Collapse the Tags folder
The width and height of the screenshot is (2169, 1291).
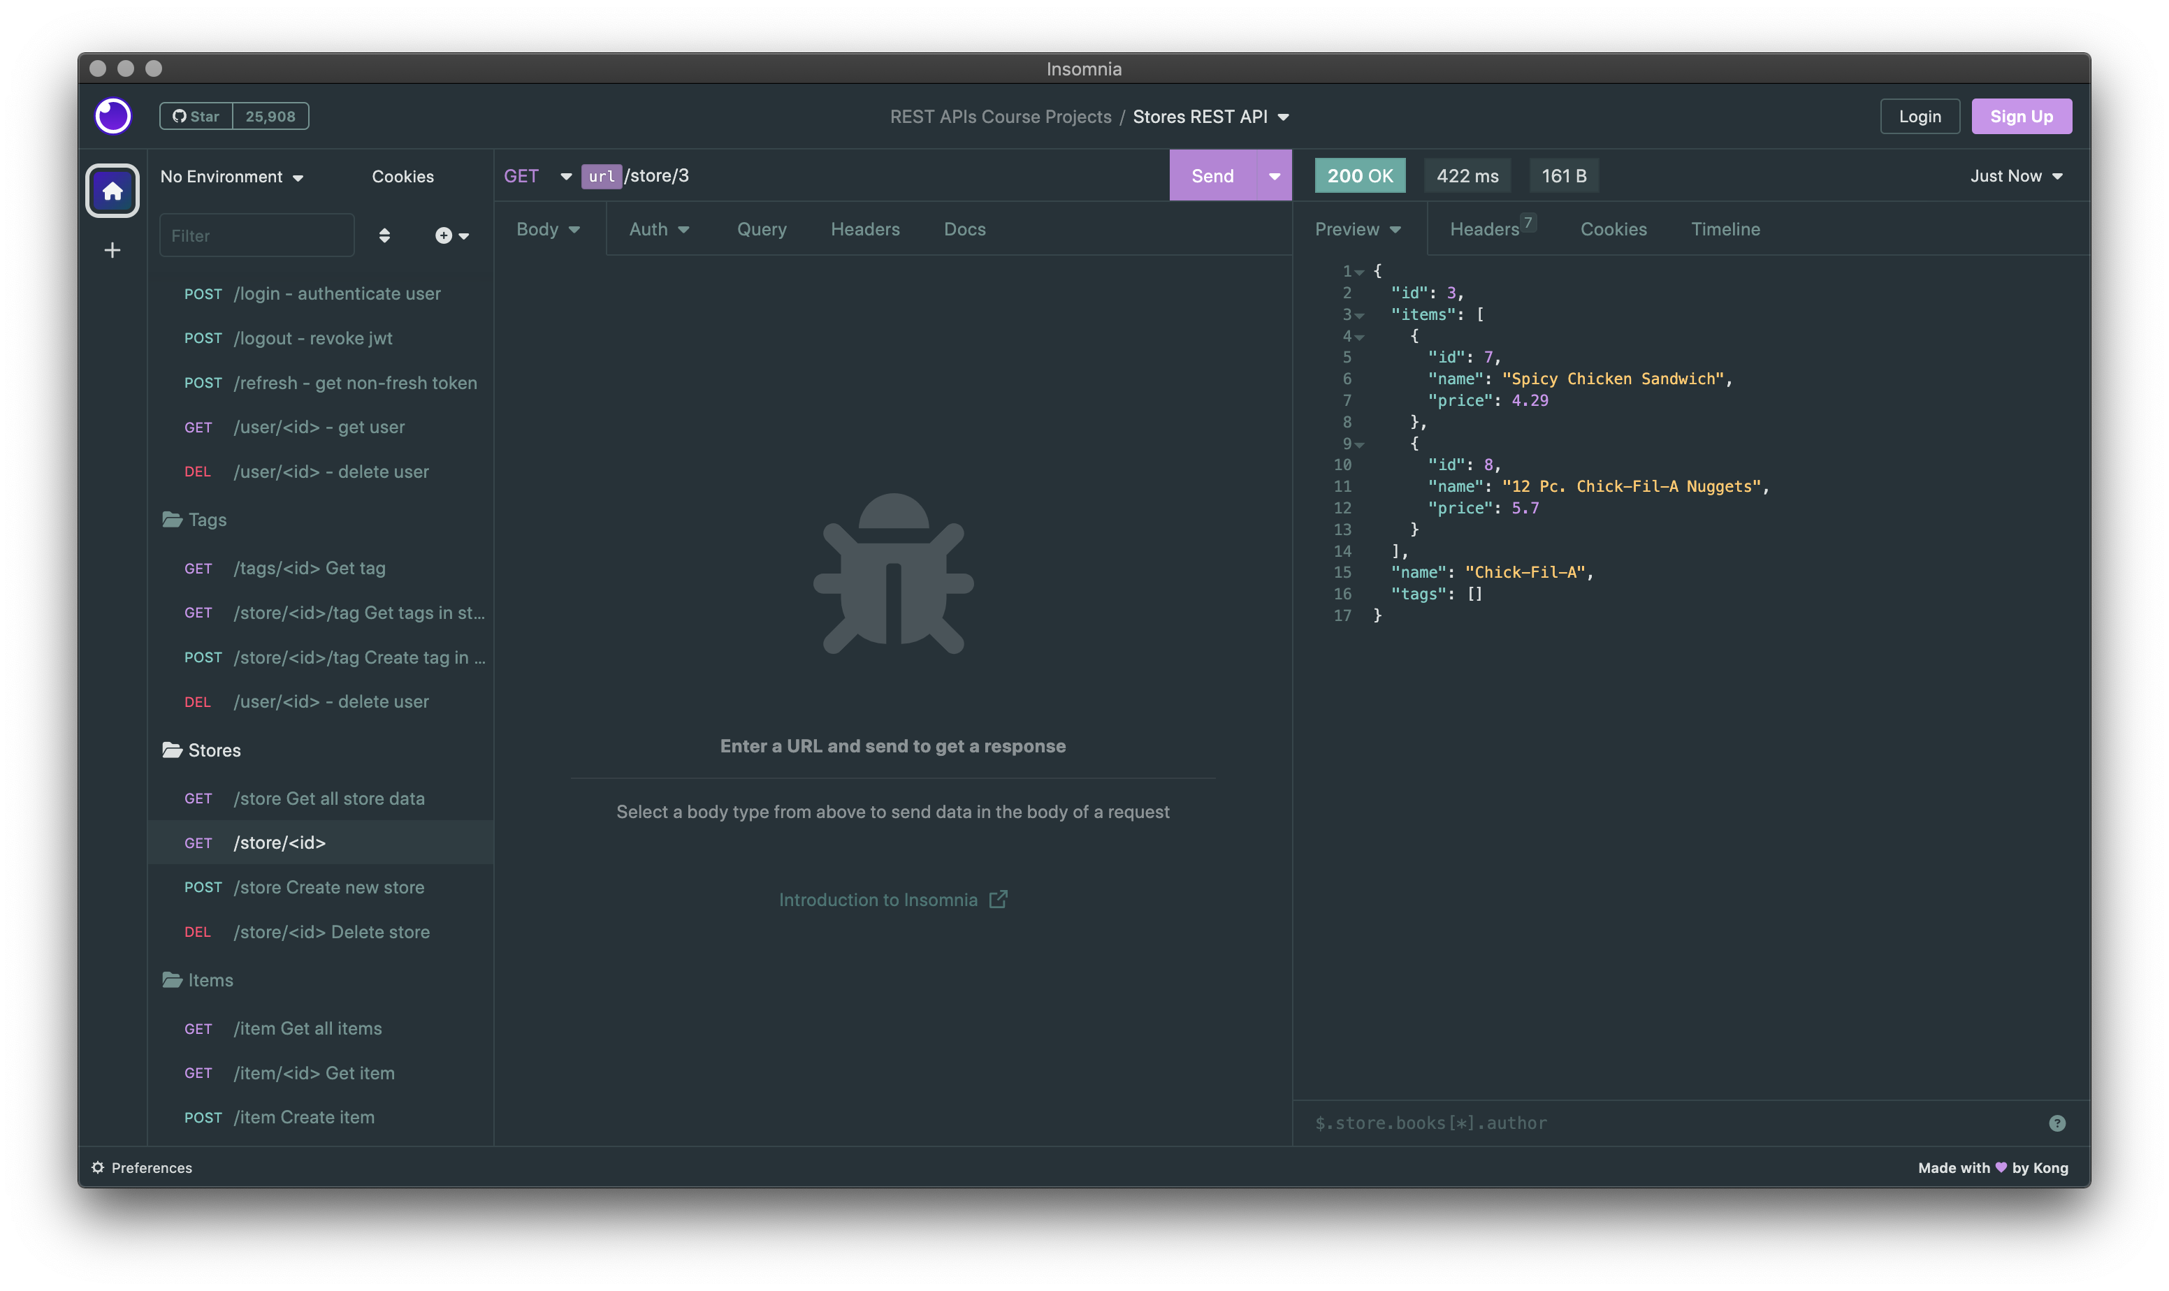[194, 519]
